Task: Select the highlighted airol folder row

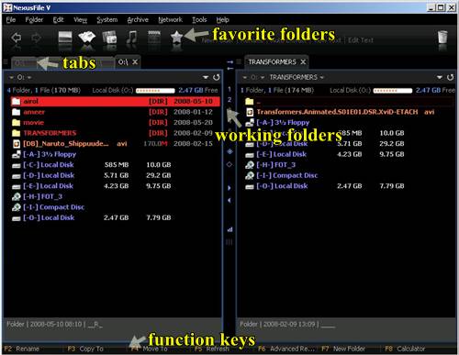Action: click(115, 101)
